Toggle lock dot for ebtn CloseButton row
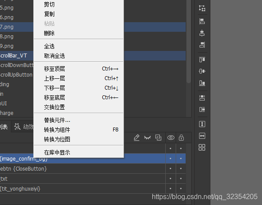This screenshot has height=205, width=262. (x=181, y=168)
